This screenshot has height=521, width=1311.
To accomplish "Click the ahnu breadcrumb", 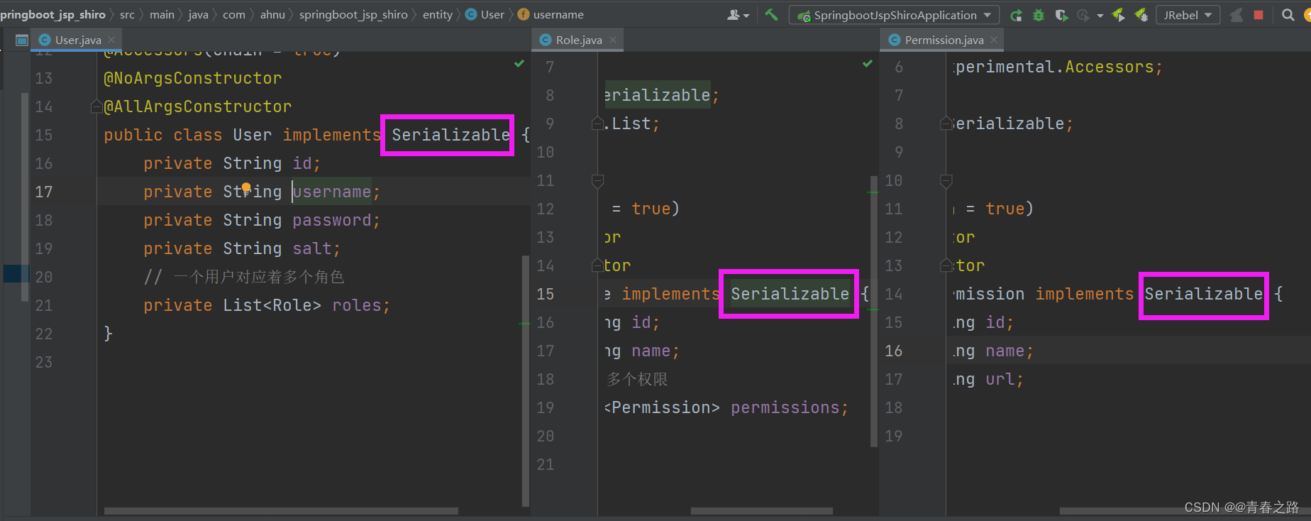I will [272, 14].
